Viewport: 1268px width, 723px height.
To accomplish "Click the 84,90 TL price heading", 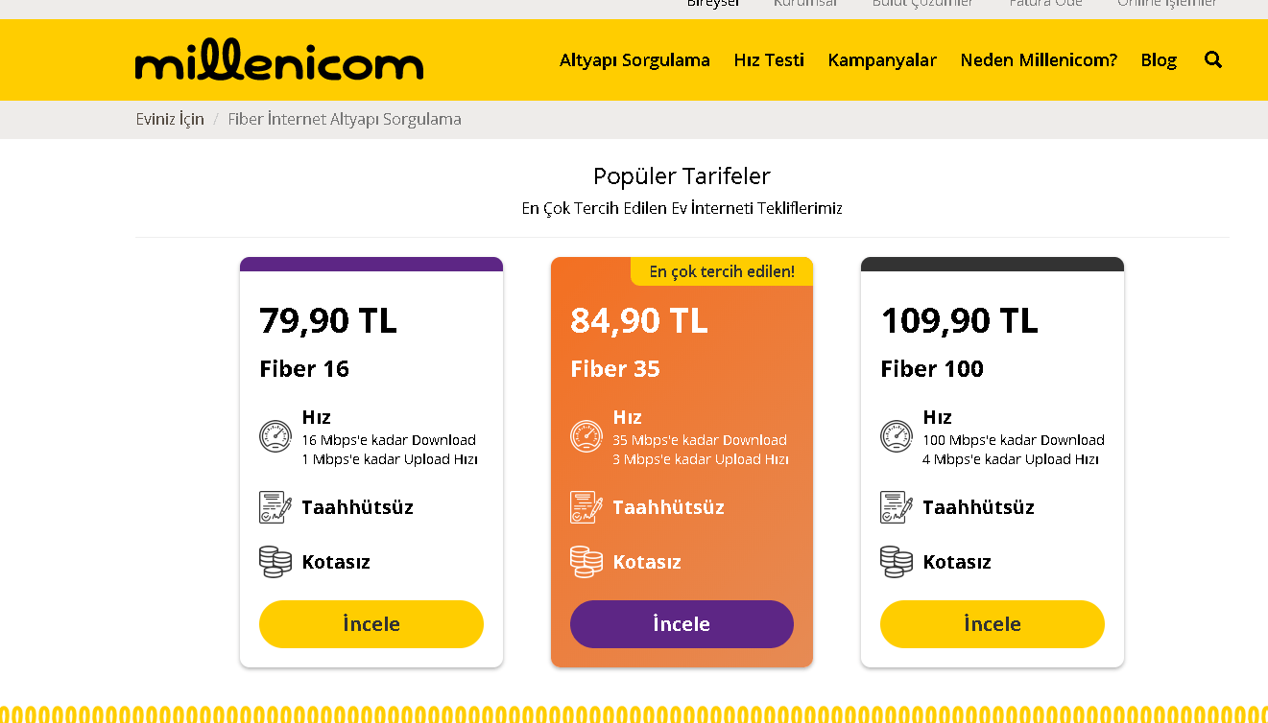I will (639, 320).
